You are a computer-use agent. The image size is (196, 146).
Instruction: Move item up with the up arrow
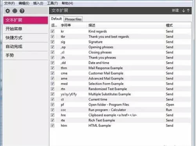coord(188,11)
